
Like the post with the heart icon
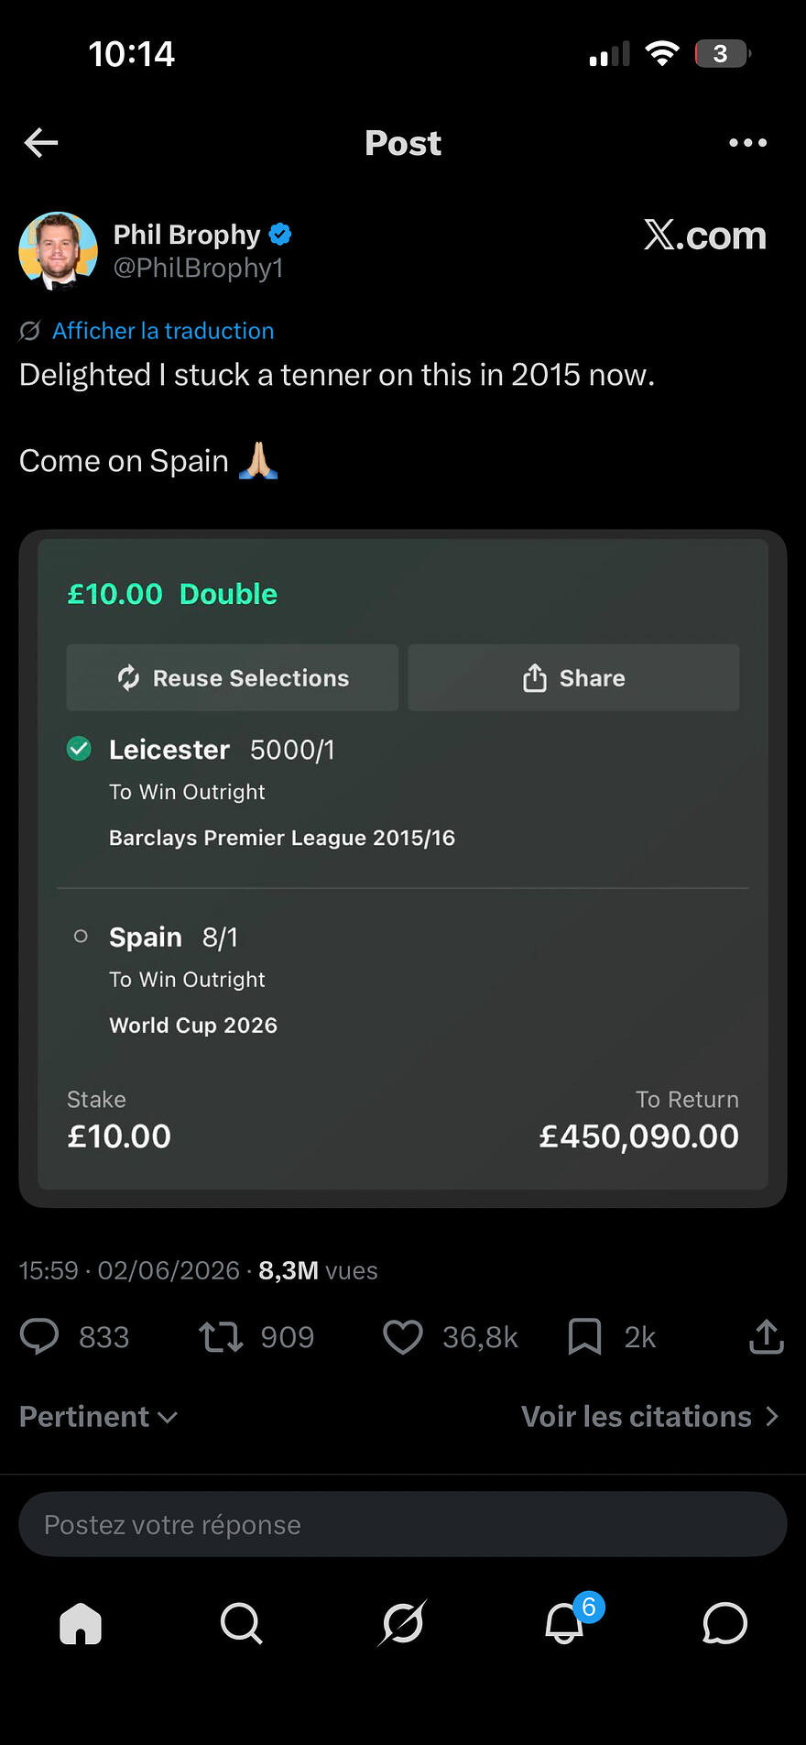tap(402, 1337)
